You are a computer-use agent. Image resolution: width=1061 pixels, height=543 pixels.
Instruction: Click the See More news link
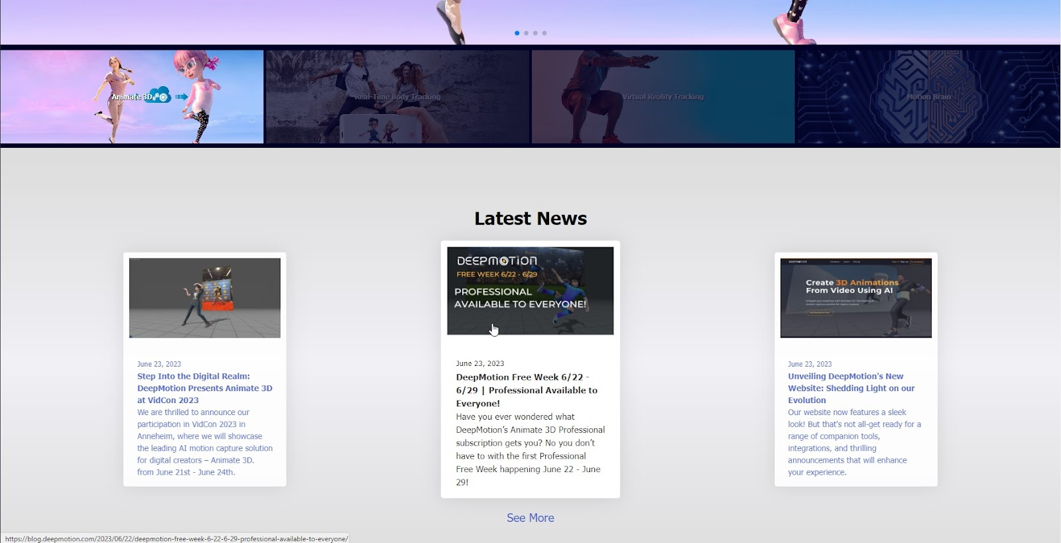(530, 518)
